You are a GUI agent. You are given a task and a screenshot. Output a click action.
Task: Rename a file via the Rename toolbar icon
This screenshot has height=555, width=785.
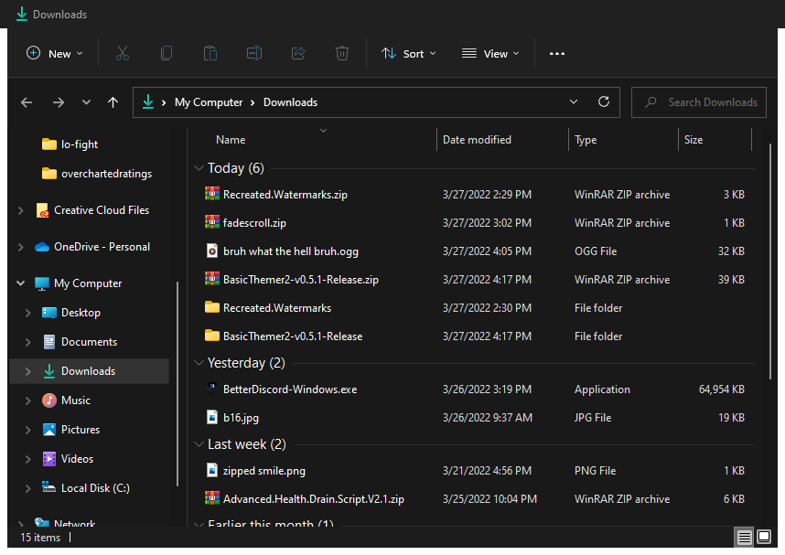tap(253, 53)
